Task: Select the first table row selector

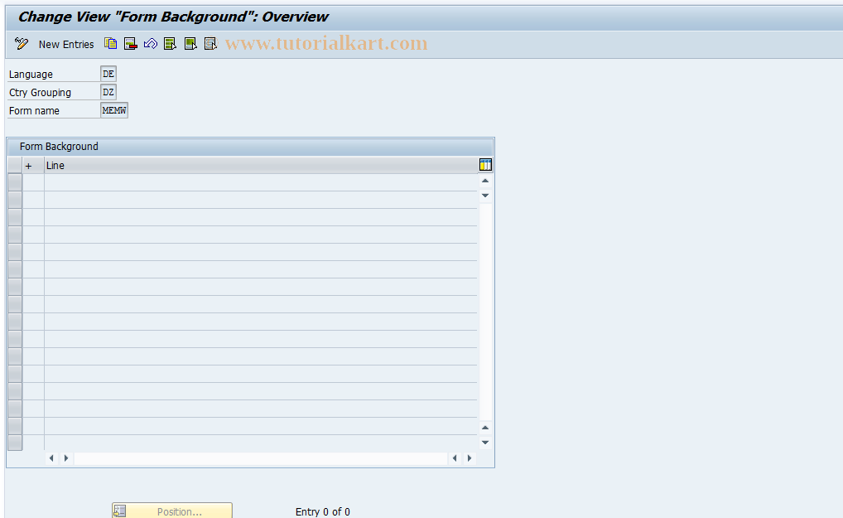Action: coord(15,182)
